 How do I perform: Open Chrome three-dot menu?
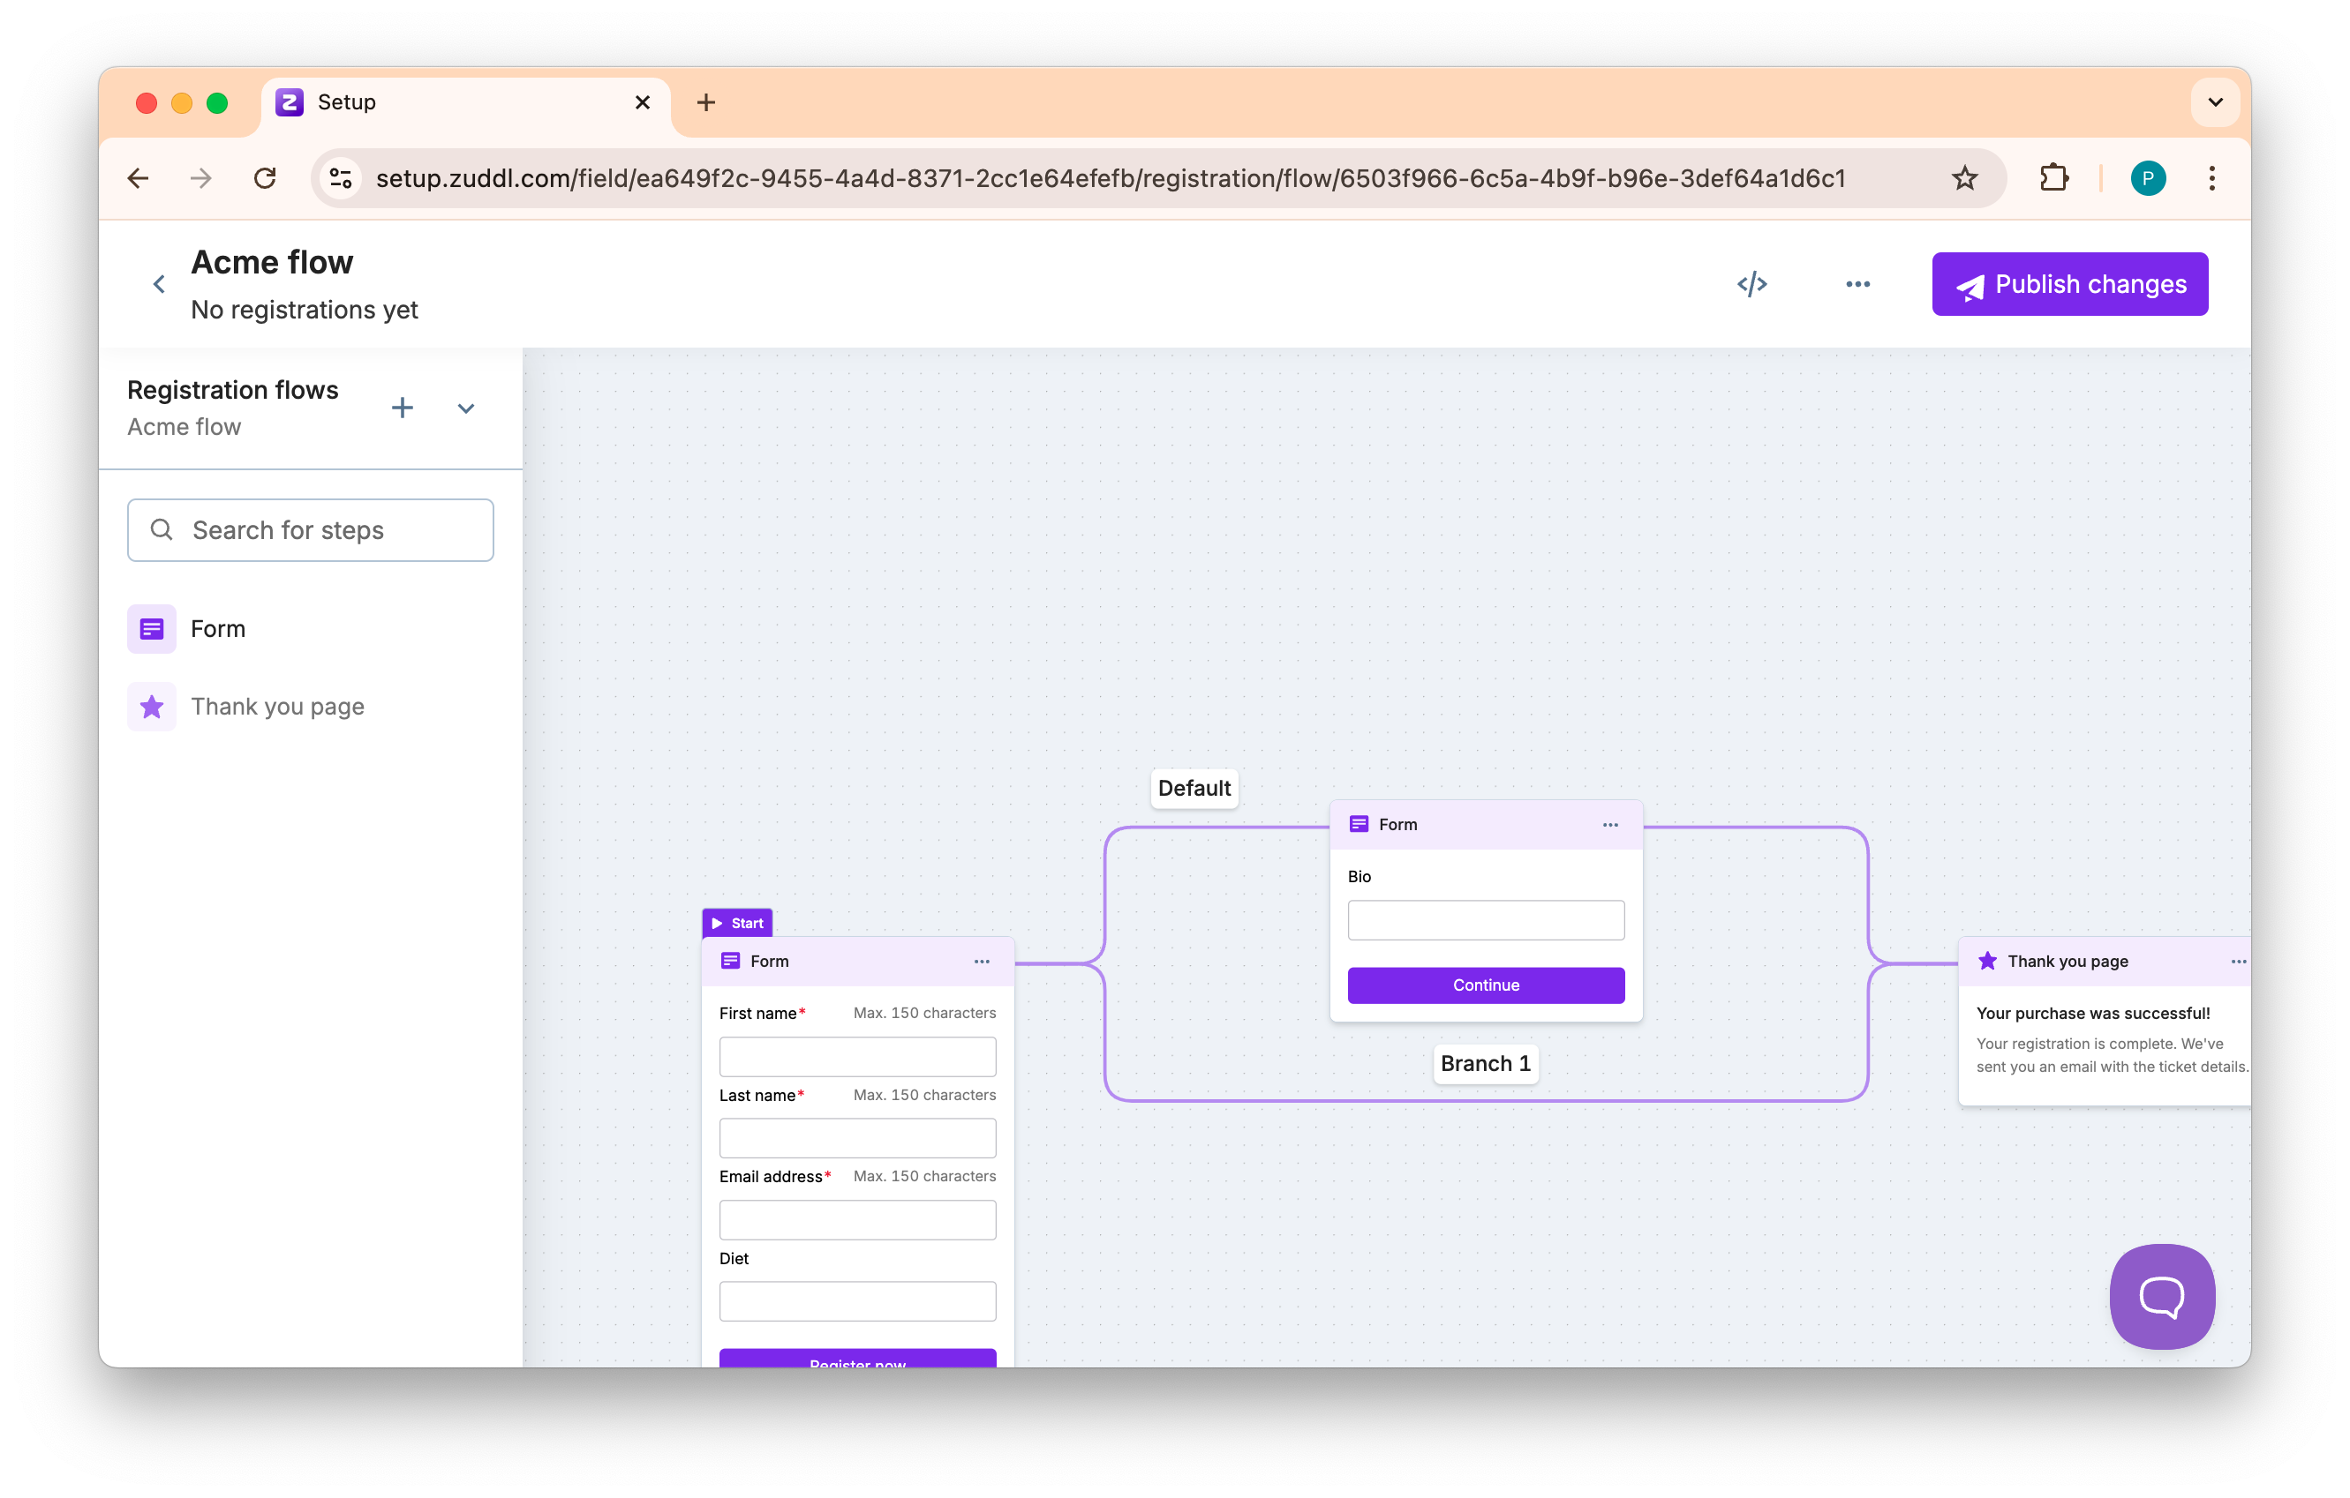[2211, 178]
